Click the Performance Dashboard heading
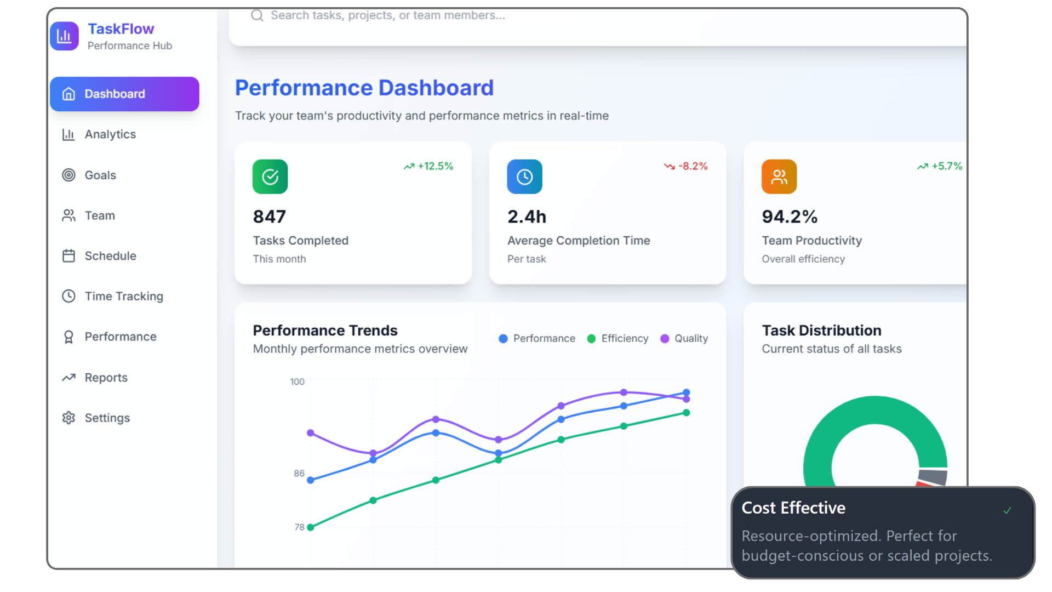1052x592 pixels. point(364,87)
